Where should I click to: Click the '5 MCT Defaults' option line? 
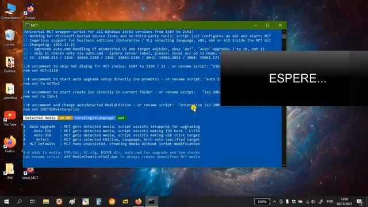click(x=112, y=144)
